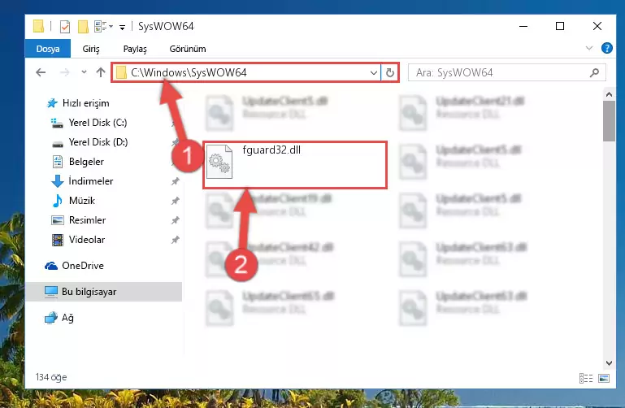The image size is (625, 408).
Task: Go up one folder level
Action: 101,72
